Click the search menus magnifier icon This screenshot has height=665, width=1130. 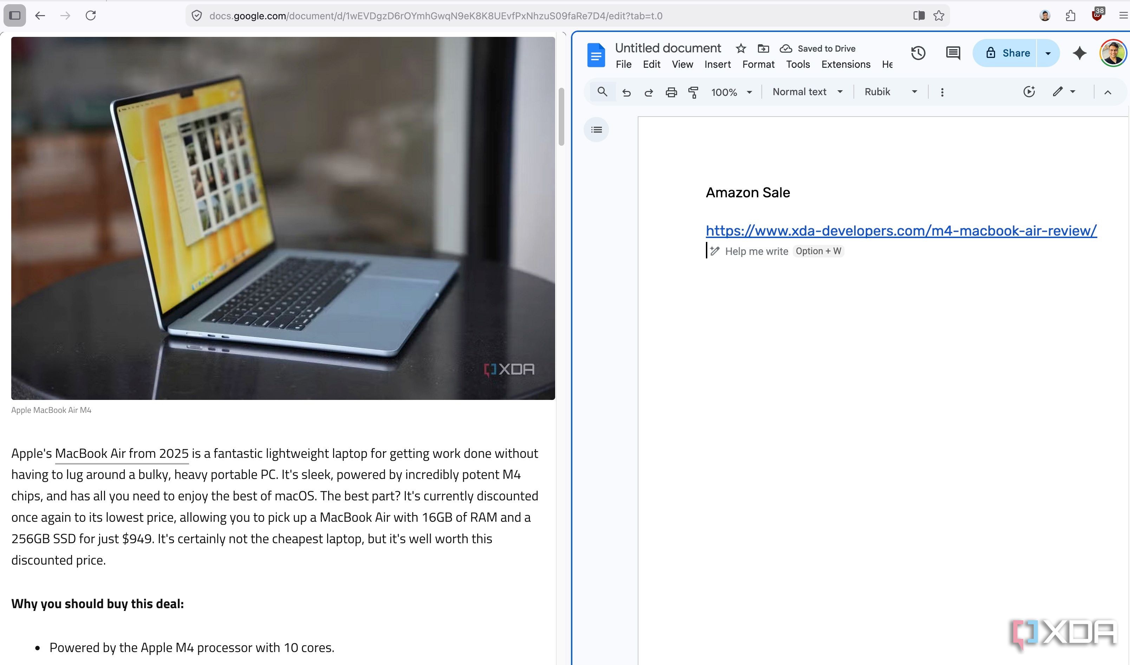pos(602,92)
